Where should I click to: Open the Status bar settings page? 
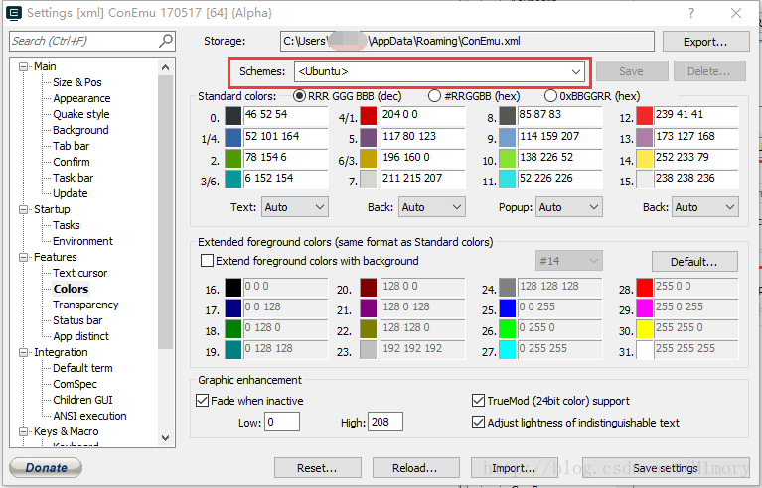(x=77, y=320)
